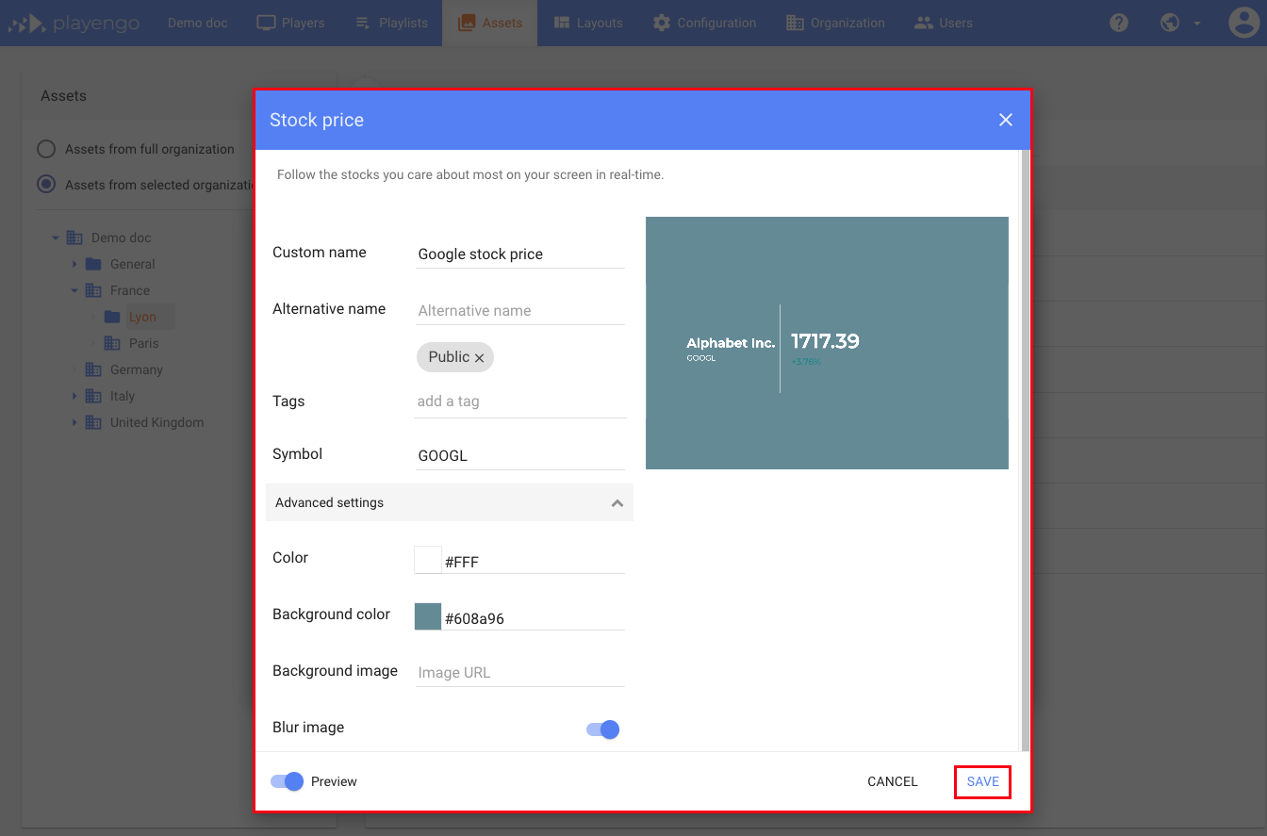Focus the Background image URL field
The height and width of the screenshot is (836, 1267).
520,672
